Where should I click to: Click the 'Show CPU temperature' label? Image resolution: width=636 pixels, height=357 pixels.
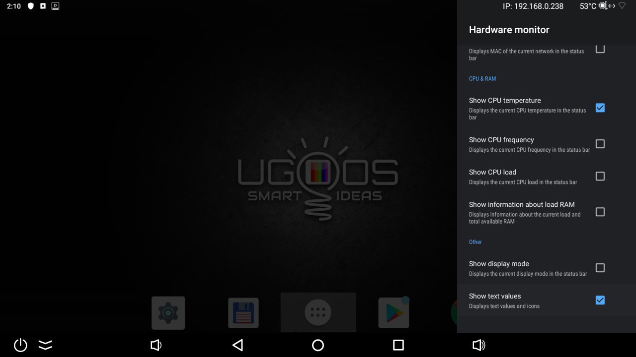pos(505,100)
